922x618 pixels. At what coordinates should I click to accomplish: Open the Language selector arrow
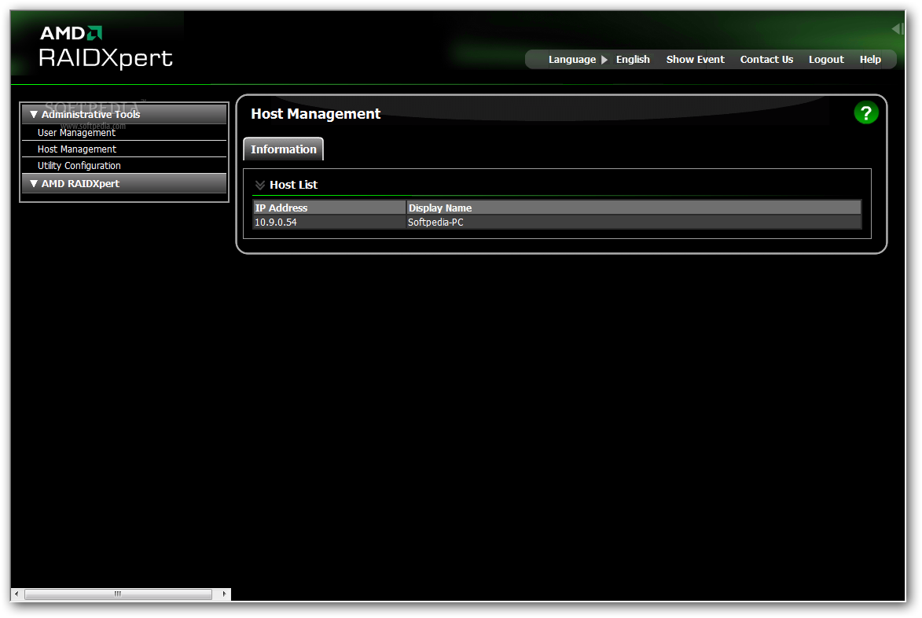coord(604,60)
